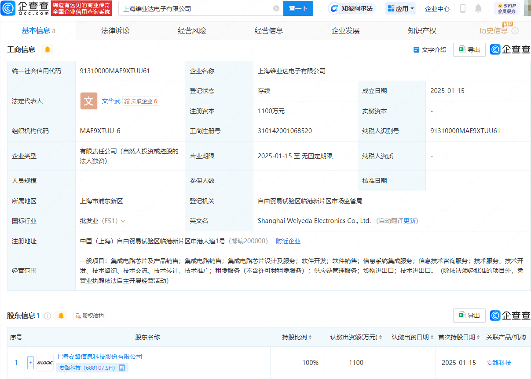Expand shareholder row with the plus button
The image size is (531, 379).
[x=30, y=363]
